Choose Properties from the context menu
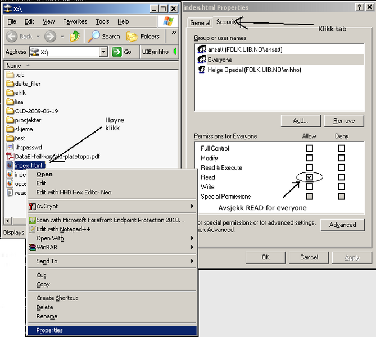The height and width of the screenshot is (337, 376). pyautogui.click(x=49, y=330)
